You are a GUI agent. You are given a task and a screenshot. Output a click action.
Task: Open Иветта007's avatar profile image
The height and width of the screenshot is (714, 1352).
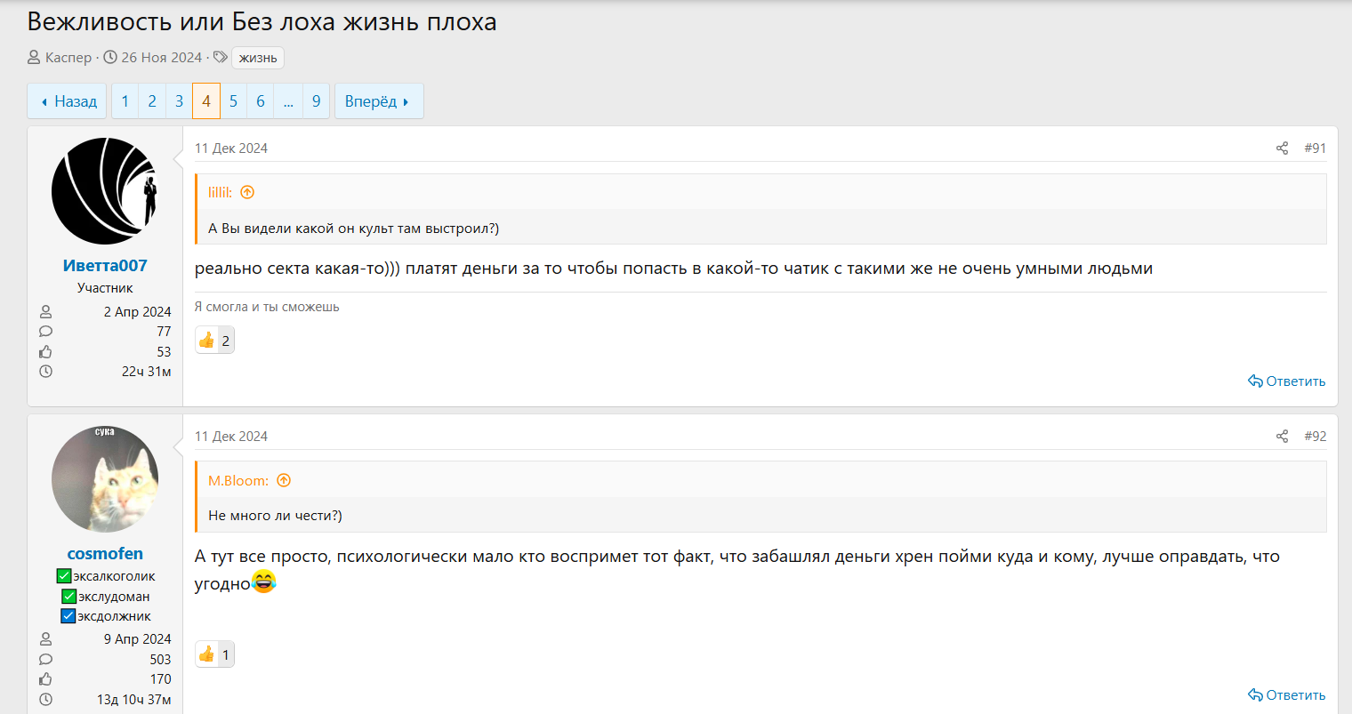click(x=105, y=191)
